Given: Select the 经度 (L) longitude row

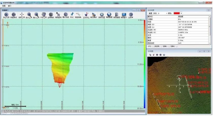Looking at the screenshot, I should tap(178, 27).
